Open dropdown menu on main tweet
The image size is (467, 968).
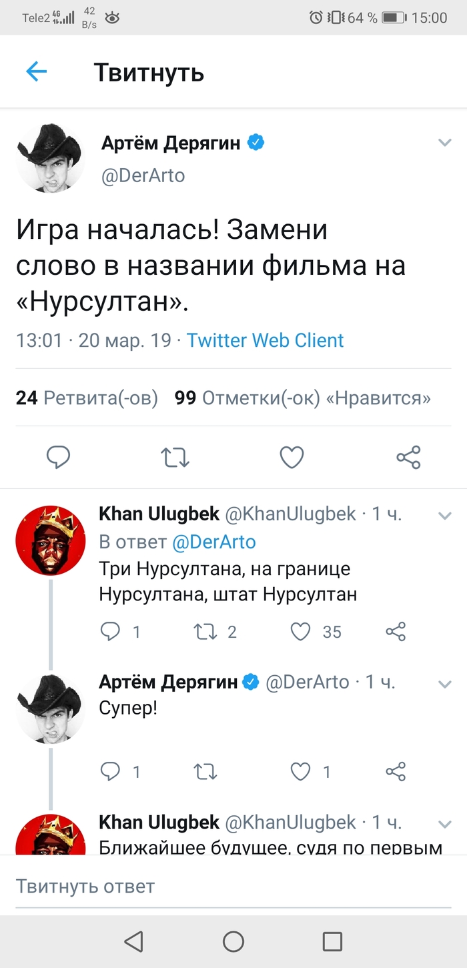pos(444,142)
